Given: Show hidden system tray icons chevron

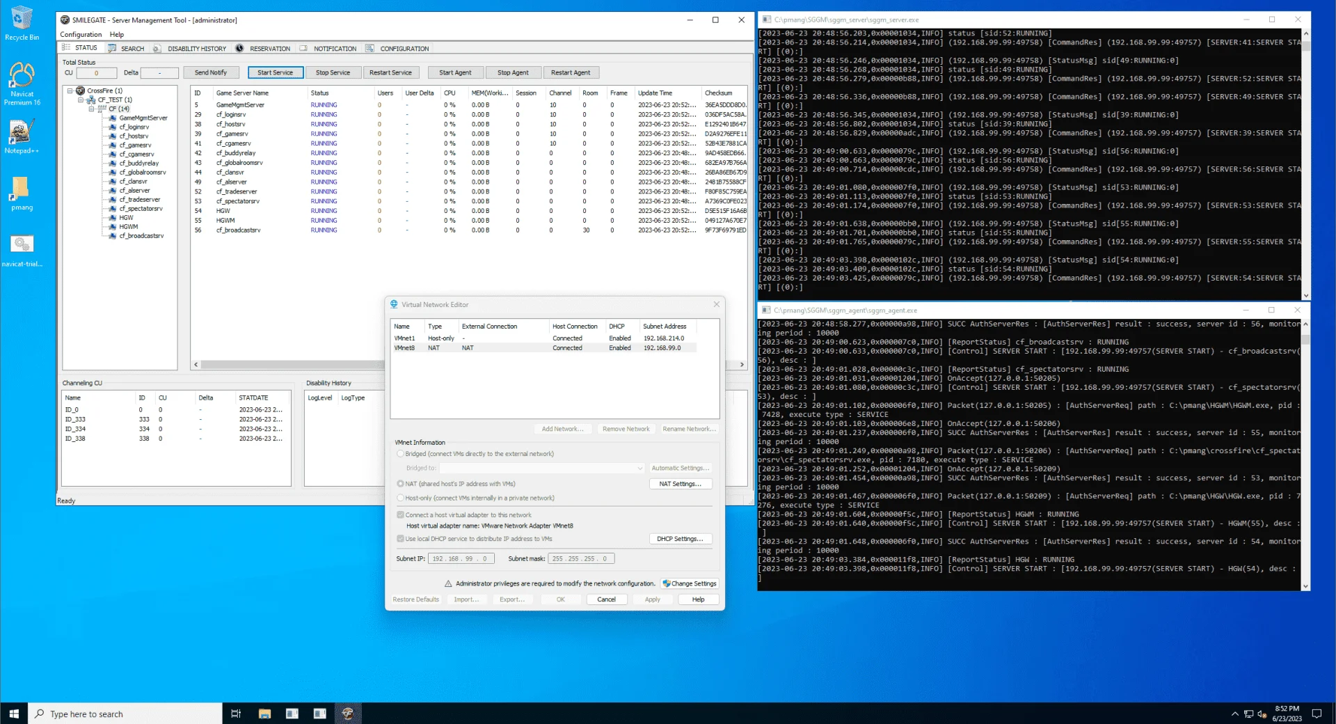Looking at the screenshot, I should coord(1234,714).
